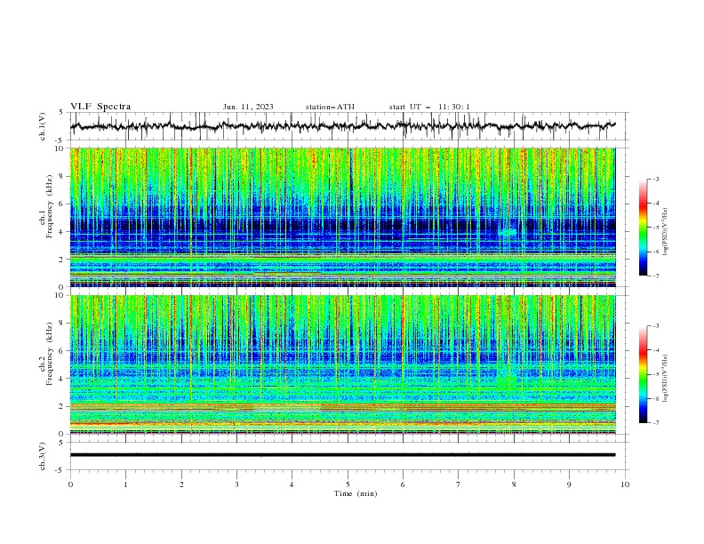Click the time axis tick label "1"
Image resolution: width=704 pixels, height=544 pixels.
tap(125, 484)
